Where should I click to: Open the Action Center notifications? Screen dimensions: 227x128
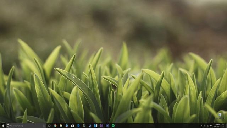pyautogui.click(x=223, y=126)
